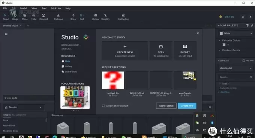Click the favorite color swatch square
The image size is (255, 138).
[224, 45]
